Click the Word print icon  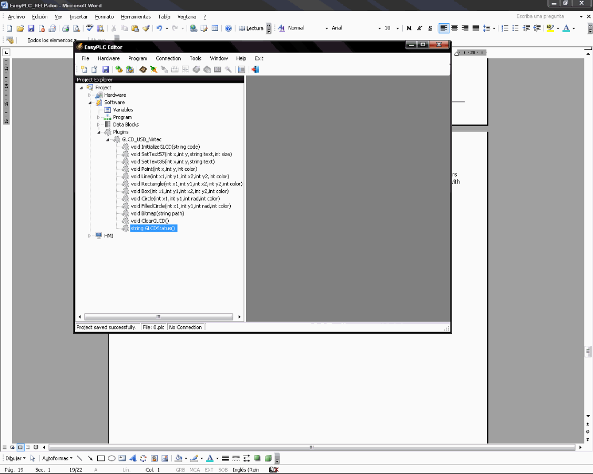point(66,28)
